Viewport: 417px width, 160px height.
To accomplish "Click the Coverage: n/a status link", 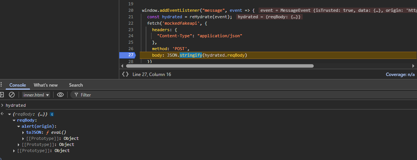I will pos(400,74).
